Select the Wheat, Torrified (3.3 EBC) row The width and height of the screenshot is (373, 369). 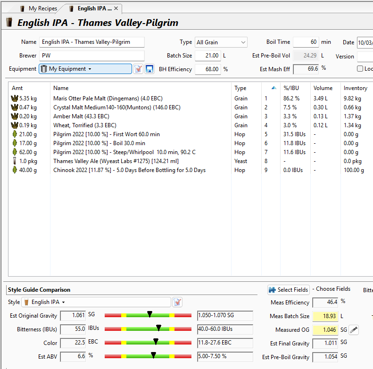point(191,125)
